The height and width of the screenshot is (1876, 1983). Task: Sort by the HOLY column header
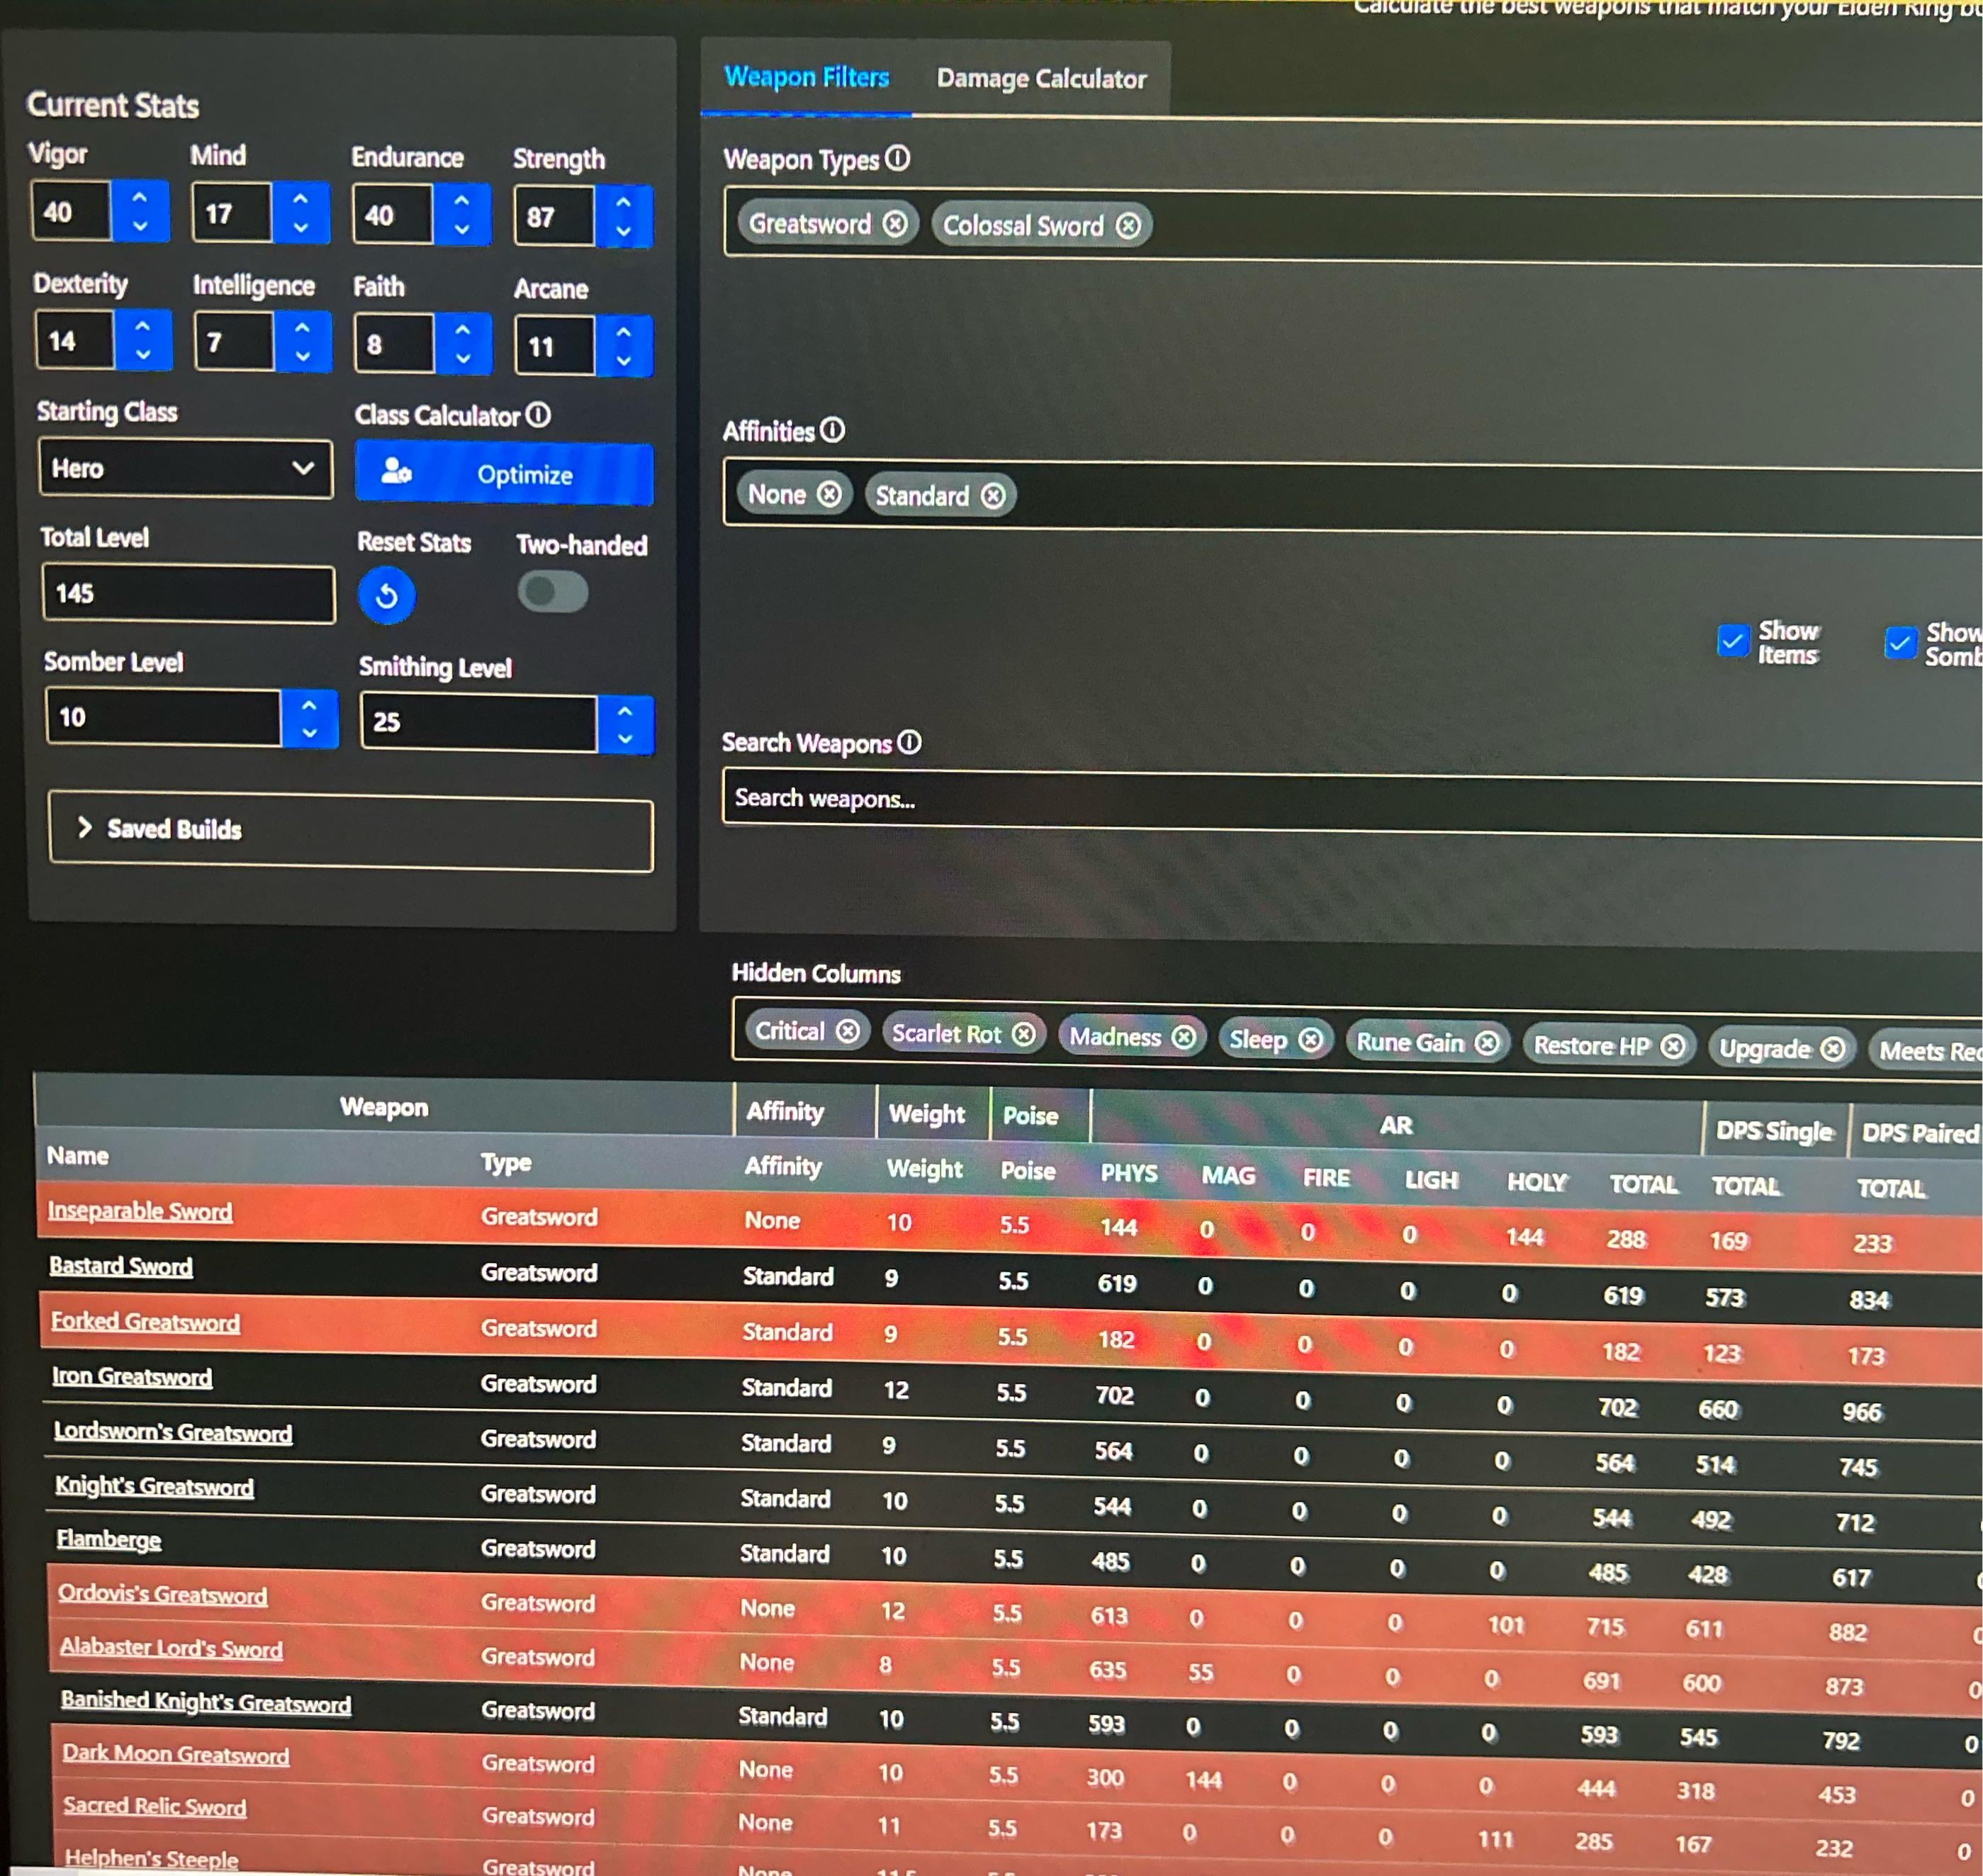(1536, 1182)
